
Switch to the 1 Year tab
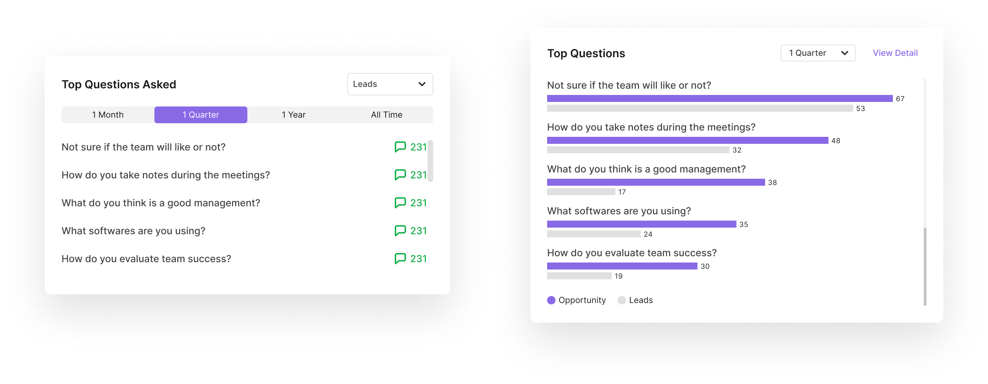(293, 115)
